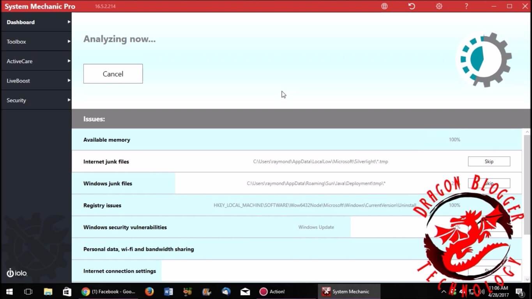This screenshot has height=299, width=532.
Task: Click the globe icon in title bar
Action: [x=384, y=6]
